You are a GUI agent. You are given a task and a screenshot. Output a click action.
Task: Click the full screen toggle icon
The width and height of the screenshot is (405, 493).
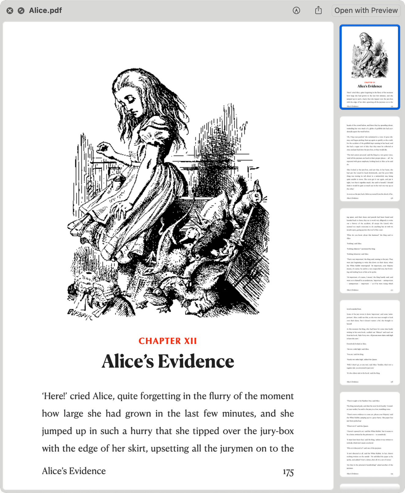click(x=21, y=11)
